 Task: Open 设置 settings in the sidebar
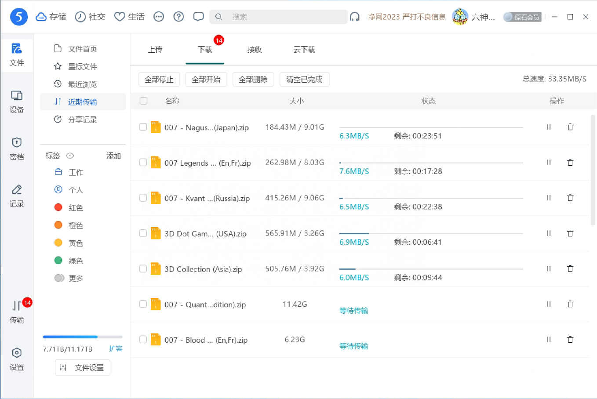17,359
